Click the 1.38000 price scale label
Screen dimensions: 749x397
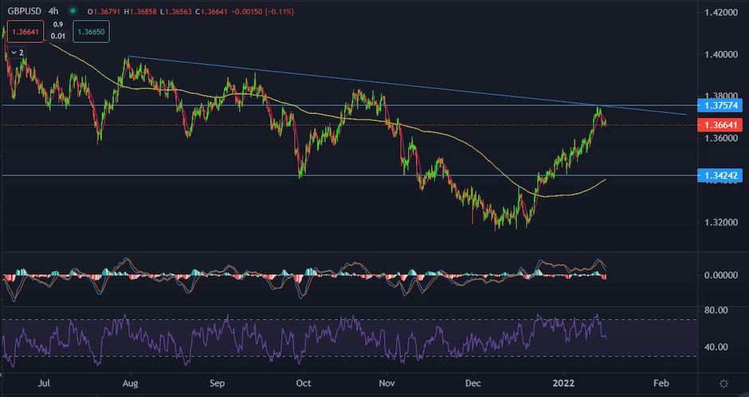pos(721,96)
